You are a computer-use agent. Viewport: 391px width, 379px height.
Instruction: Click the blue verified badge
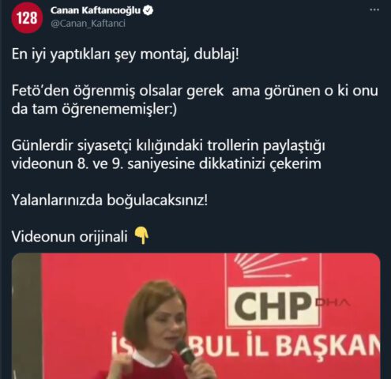pos(149,11)
